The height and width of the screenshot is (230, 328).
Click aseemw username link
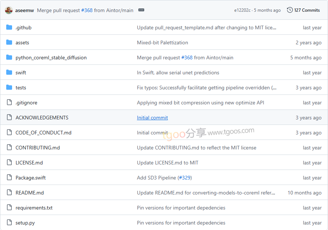pos(25,10)
